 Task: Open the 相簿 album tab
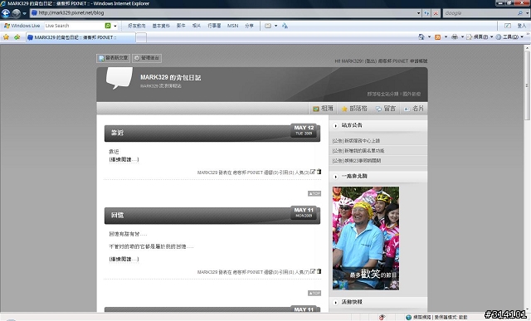pyautogui.click(x=323, y=109)
